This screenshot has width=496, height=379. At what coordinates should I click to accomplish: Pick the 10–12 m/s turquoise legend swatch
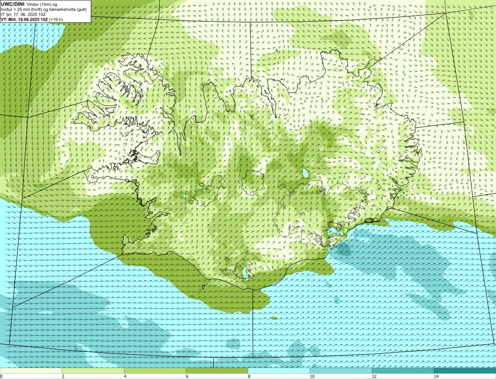click(341, 371)
